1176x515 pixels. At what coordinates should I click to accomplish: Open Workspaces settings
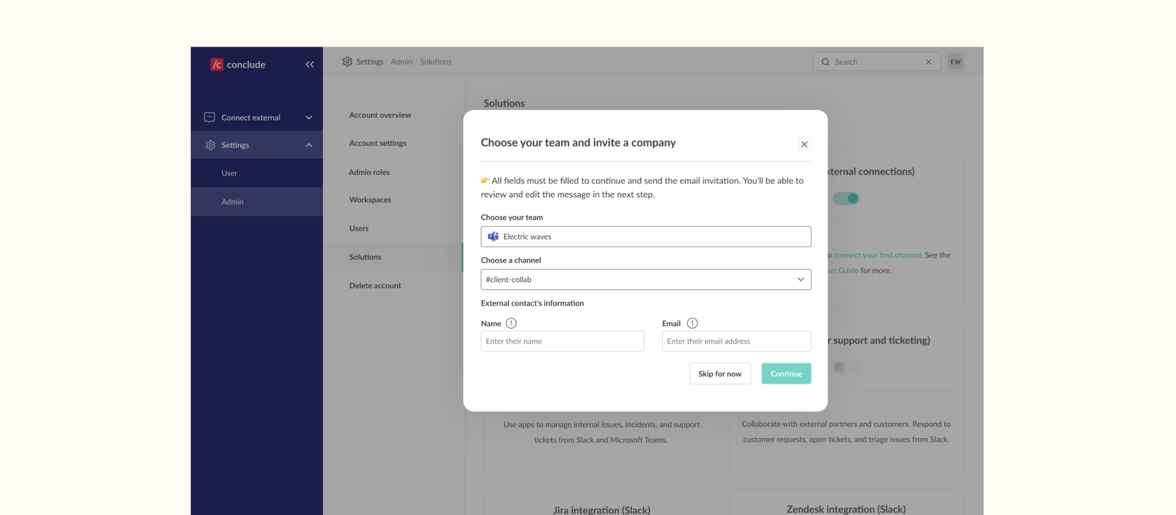pyautogui.click(x=370, y=200)
